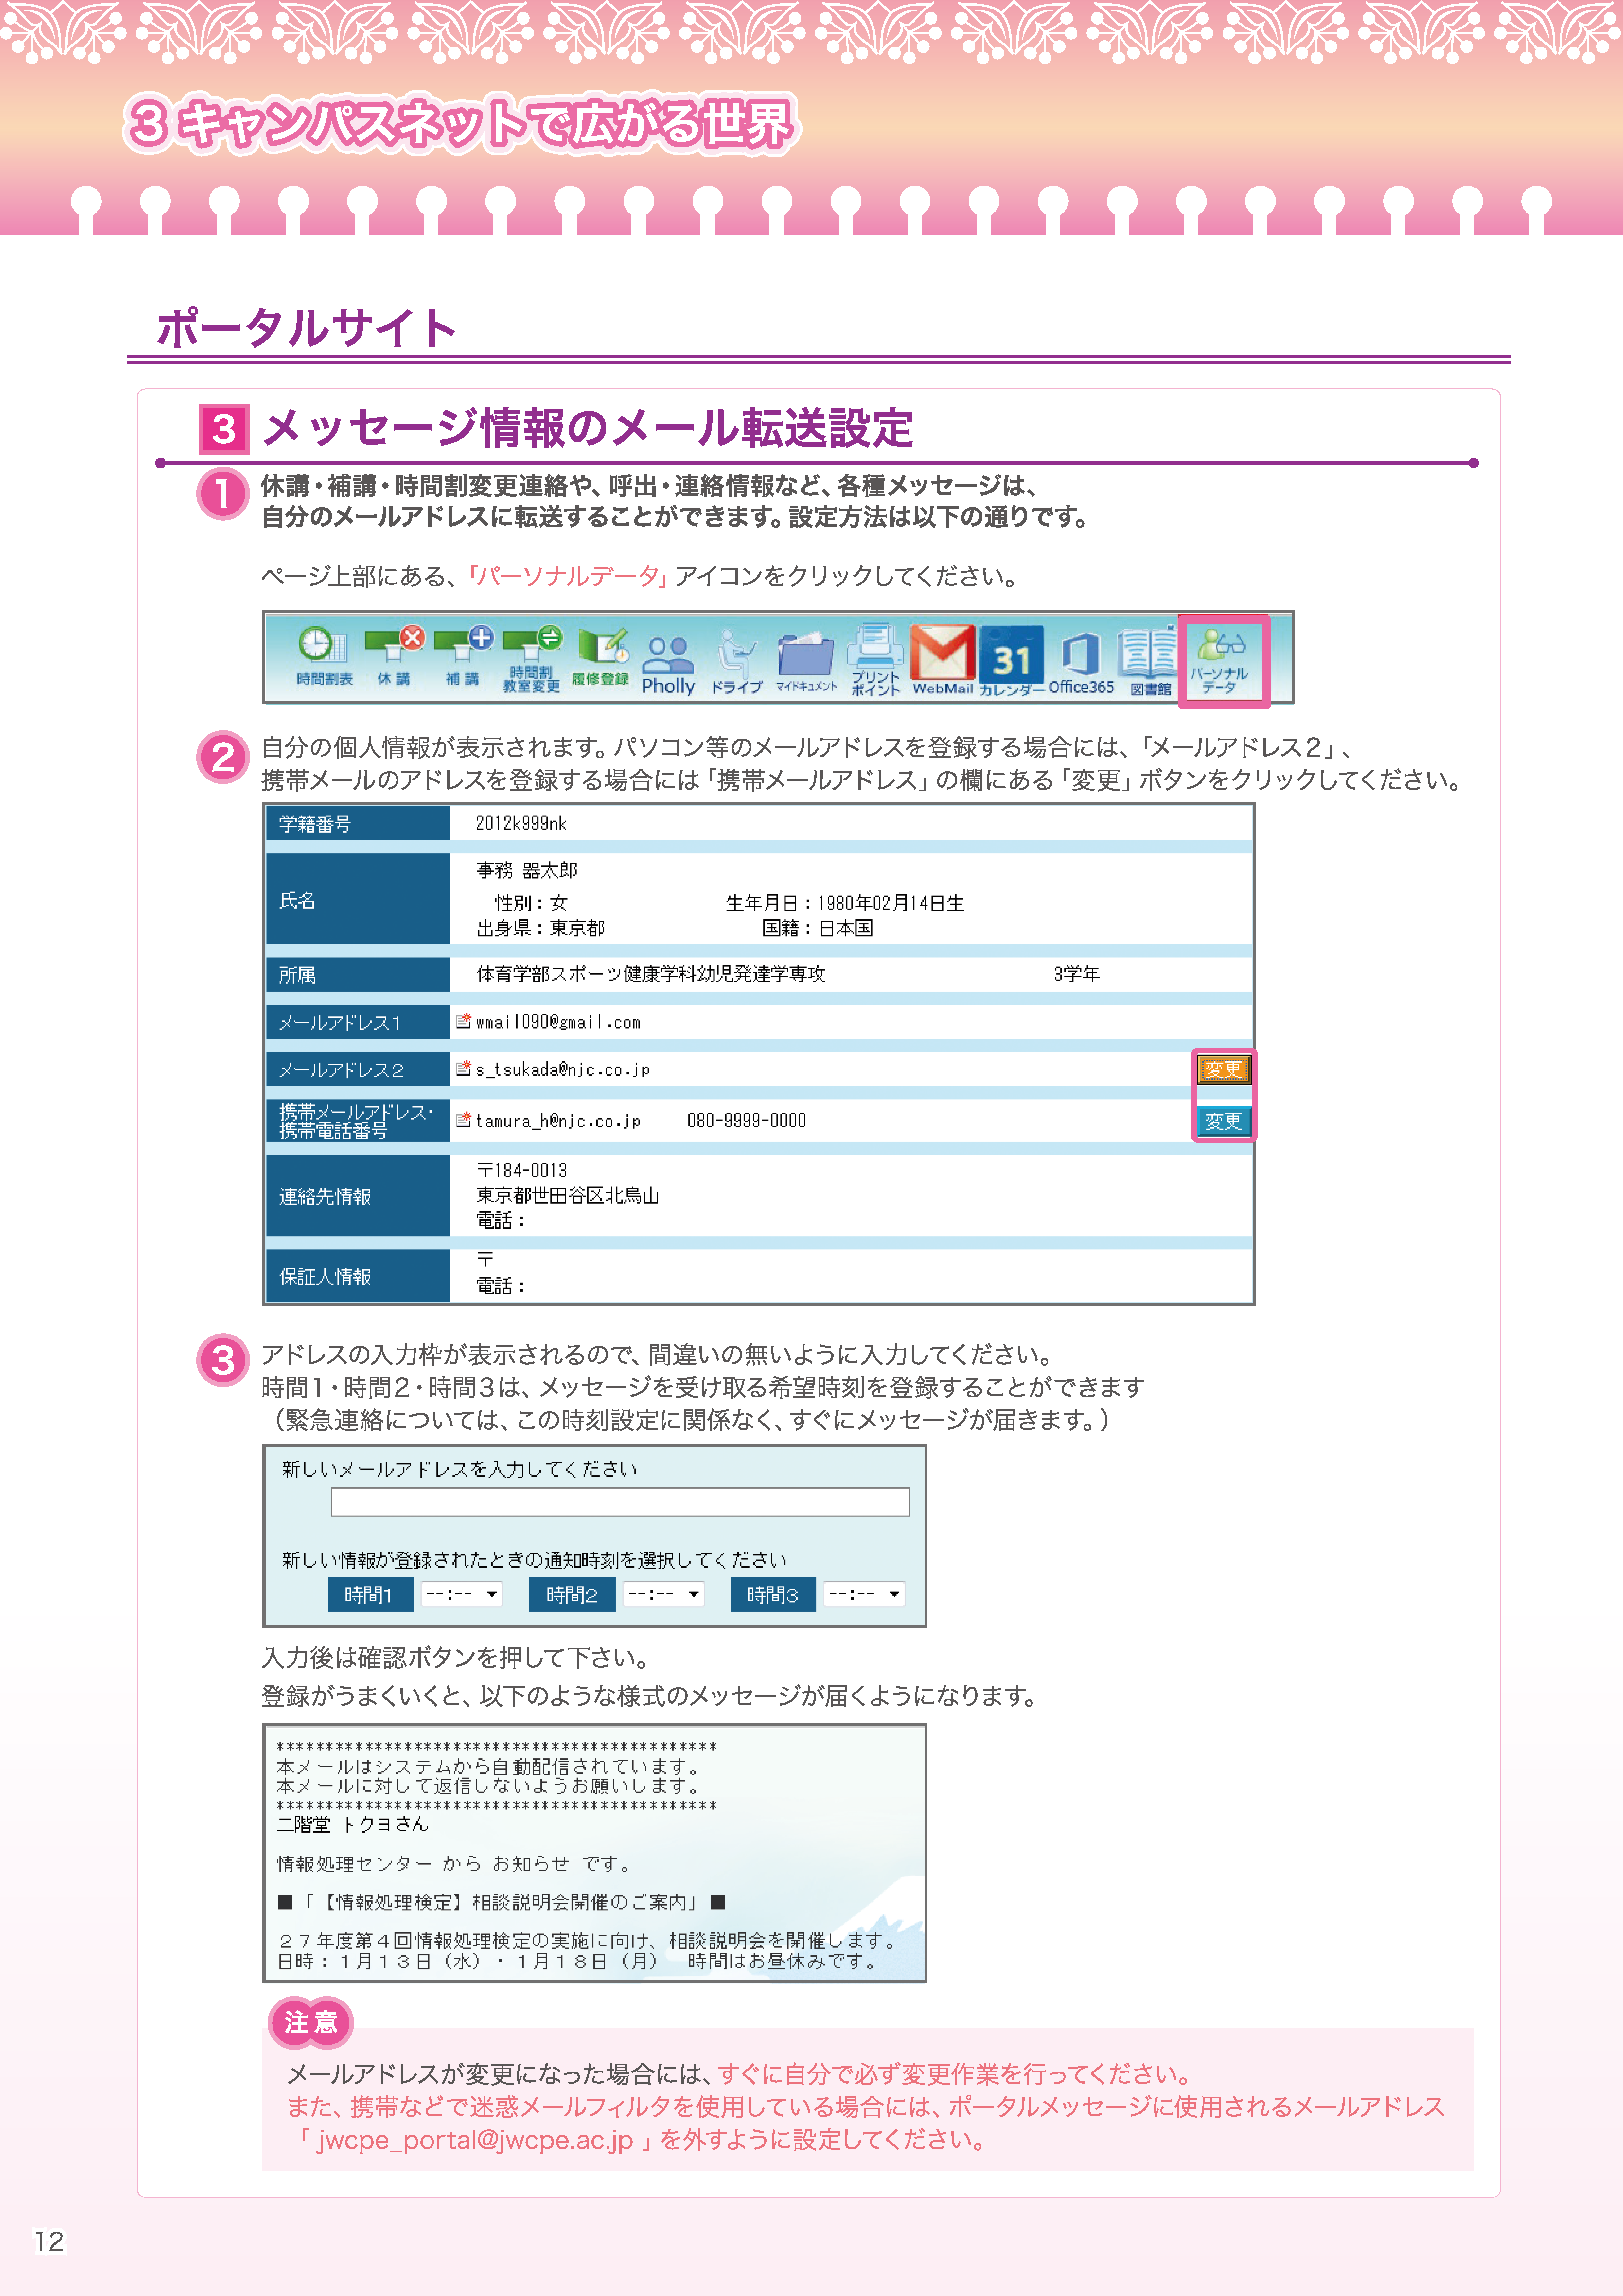Image resolution: width=1623 pixels, height=2296 pixels.
Task: Open the ドライブ drive icon
Action: point(737,662)
